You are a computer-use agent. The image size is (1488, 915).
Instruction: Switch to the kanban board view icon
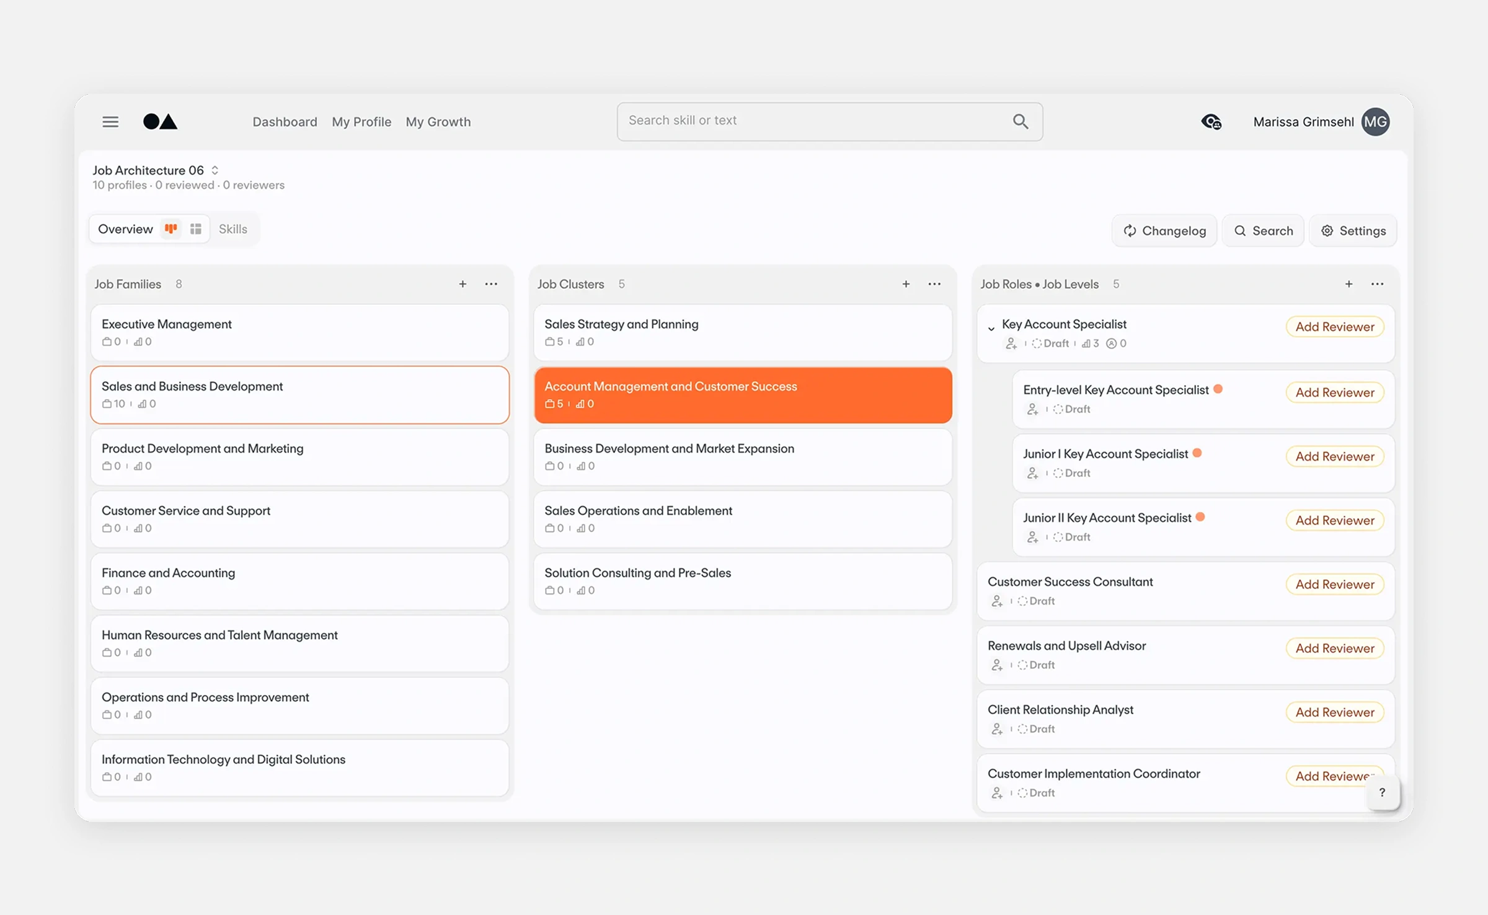pyautogui.click(x=171, y=229)
